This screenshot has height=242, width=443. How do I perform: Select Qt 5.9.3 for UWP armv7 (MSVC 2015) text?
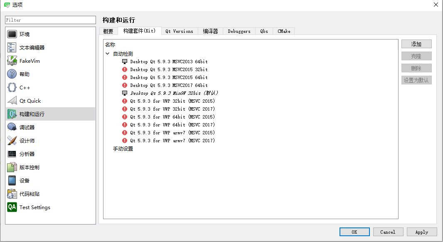[172, 133]
